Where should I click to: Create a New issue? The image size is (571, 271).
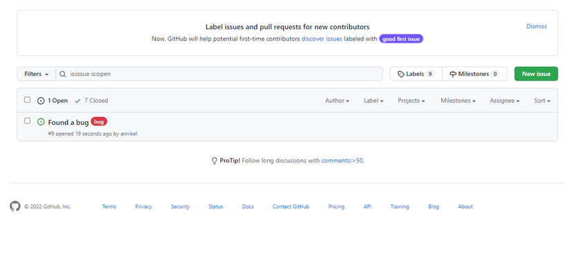pos(536,74)
